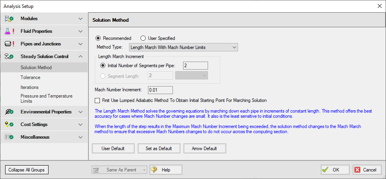Click the Segment Length value field
The width and height of the screenshot is (386, 179).
click(x=160, y=76)
